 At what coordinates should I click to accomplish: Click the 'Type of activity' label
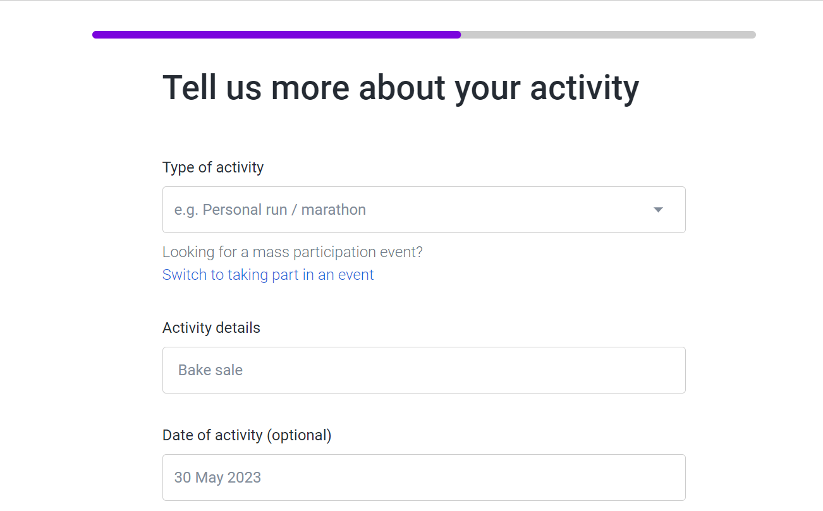pos(213,167)
